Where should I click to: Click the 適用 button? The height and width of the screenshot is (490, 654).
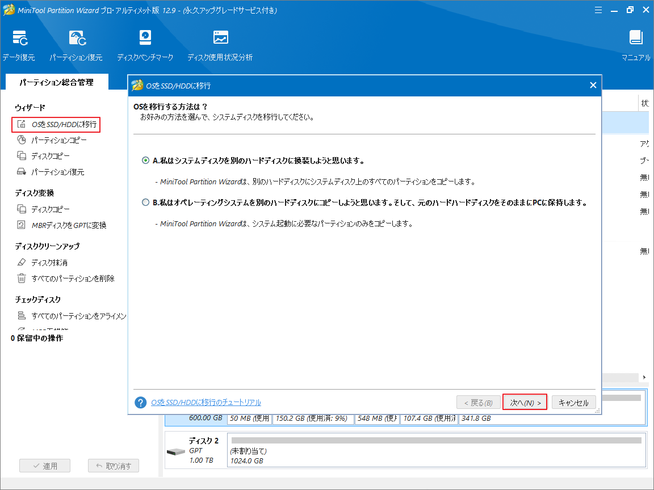[45, 466]
